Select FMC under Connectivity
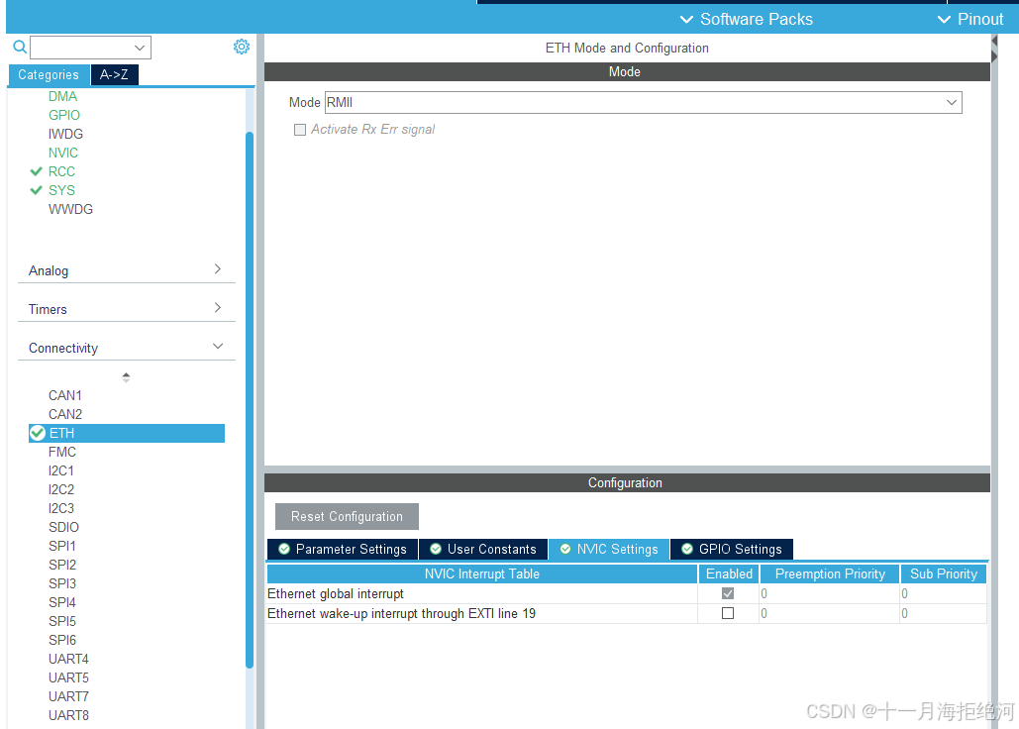This screenshot has width=1019, height=729. coord(62,452)
